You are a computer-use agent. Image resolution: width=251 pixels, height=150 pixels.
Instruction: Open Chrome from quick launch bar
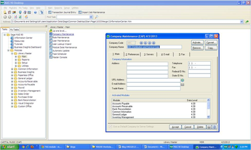(x=23, y=147)
